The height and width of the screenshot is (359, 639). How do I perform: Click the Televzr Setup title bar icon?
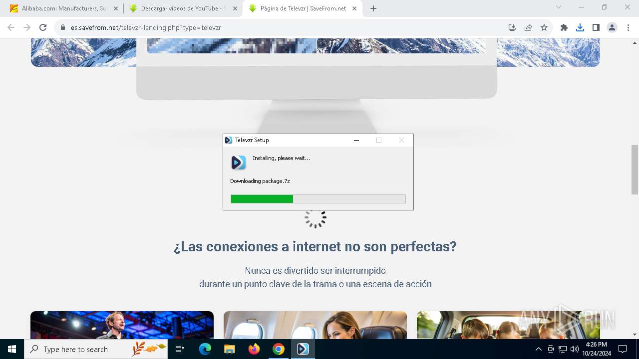[x=229, y=140]
